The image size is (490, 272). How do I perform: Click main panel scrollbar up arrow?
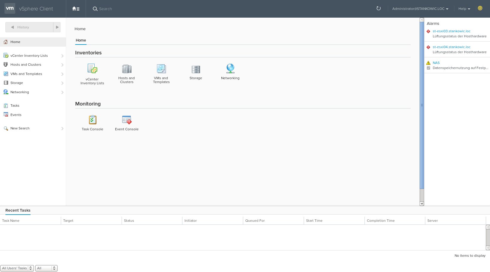(x=422, y=20)
